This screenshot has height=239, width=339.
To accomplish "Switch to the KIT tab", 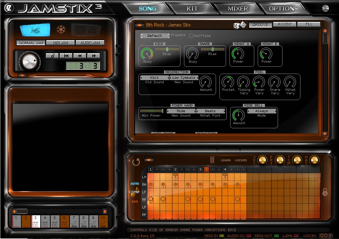I will coord(192,9).
